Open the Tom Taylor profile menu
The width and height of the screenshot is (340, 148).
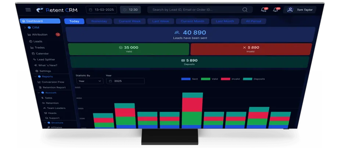[x=300, y=10]
